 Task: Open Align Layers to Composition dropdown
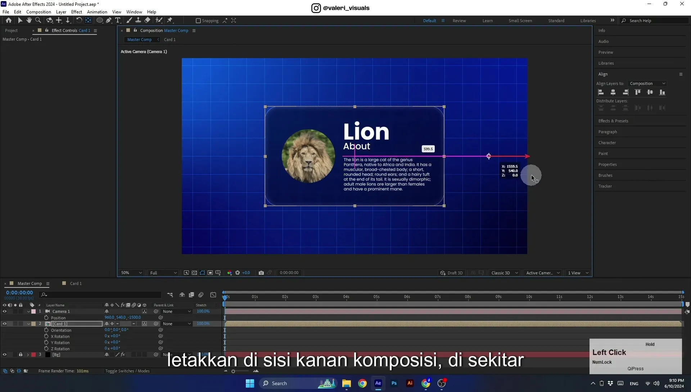pos(647,84)
